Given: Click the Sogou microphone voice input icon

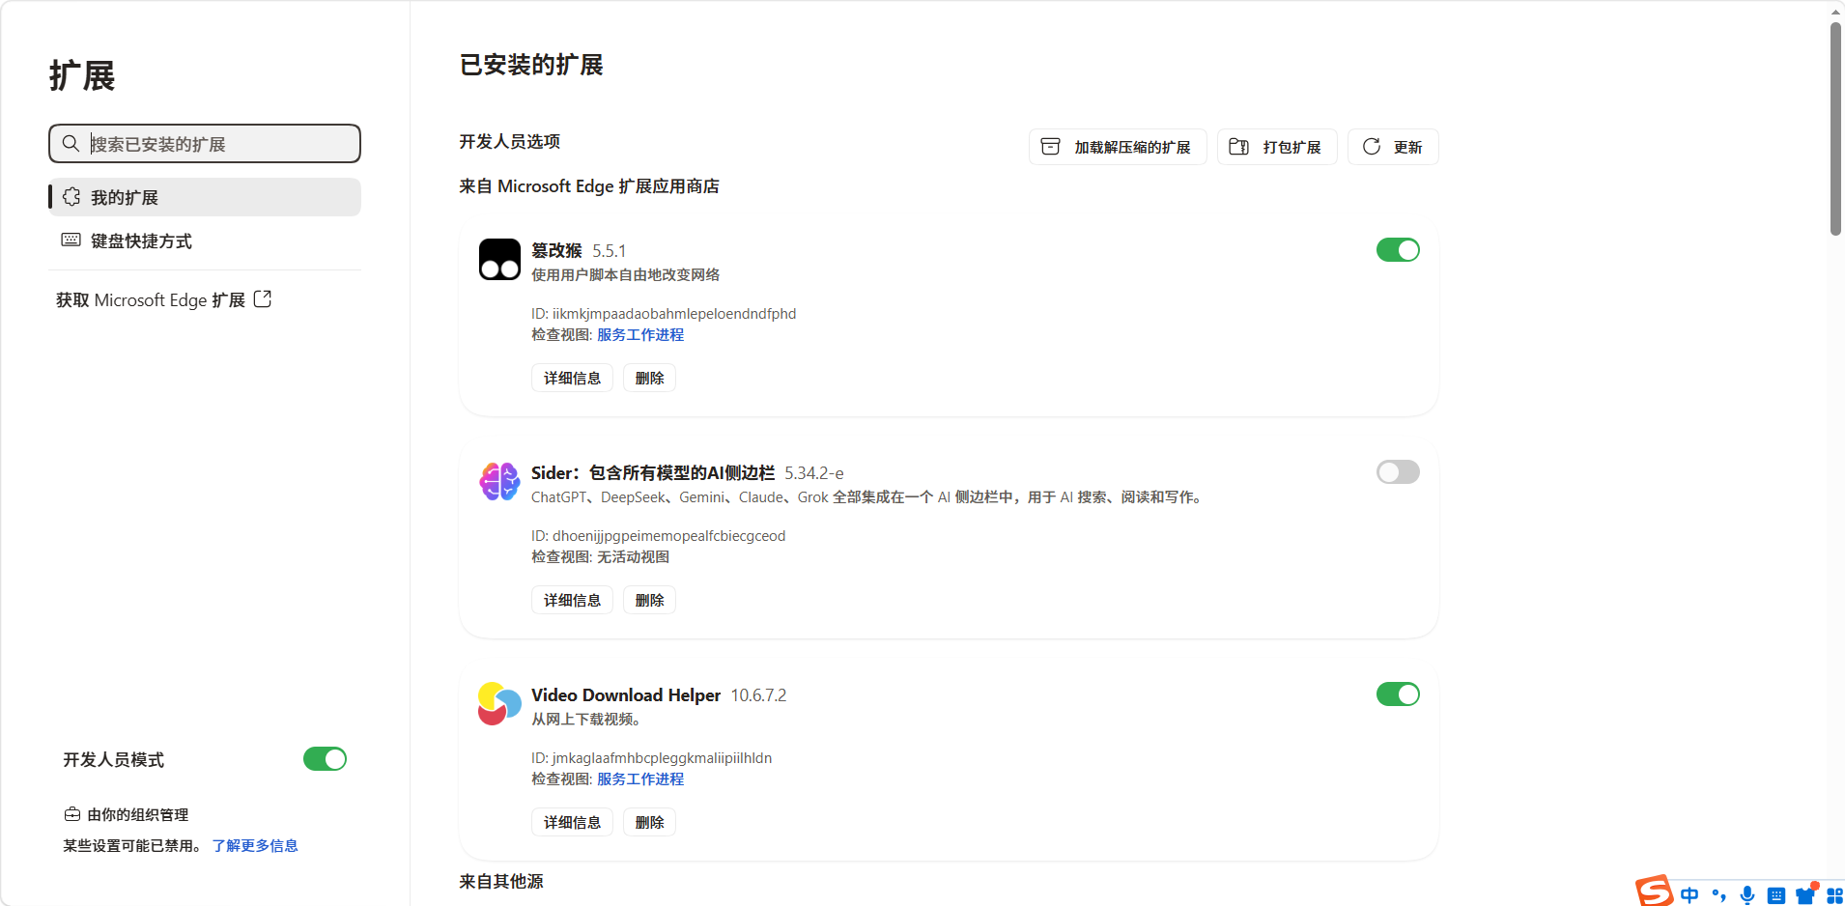Looking at the screenshot, I should coord(1747,895).
